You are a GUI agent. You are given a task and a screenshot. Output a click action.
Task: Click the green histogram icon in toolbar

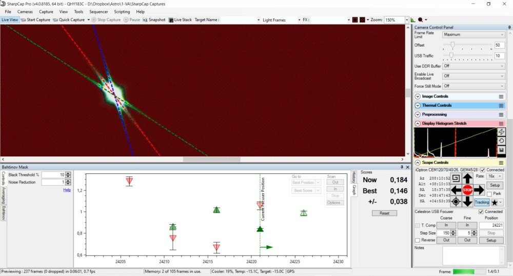413,20
